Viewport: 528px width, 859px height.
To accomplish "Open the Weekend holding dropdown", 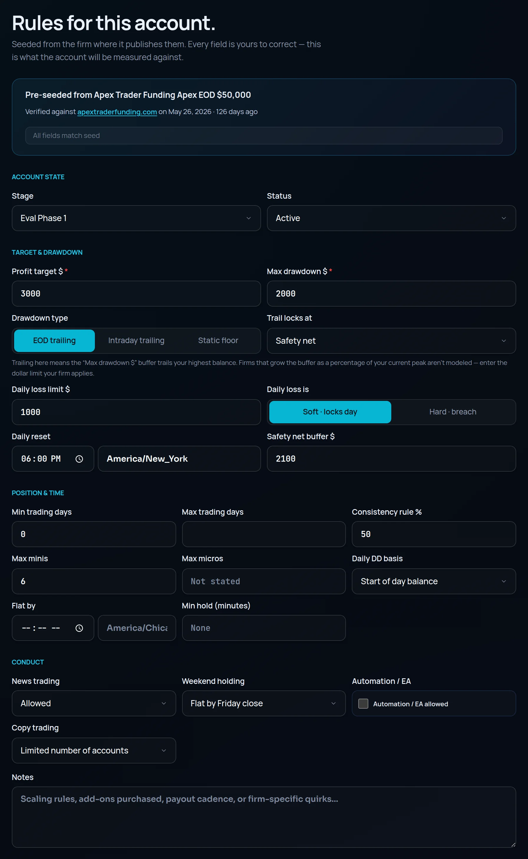I will [264, 703].
